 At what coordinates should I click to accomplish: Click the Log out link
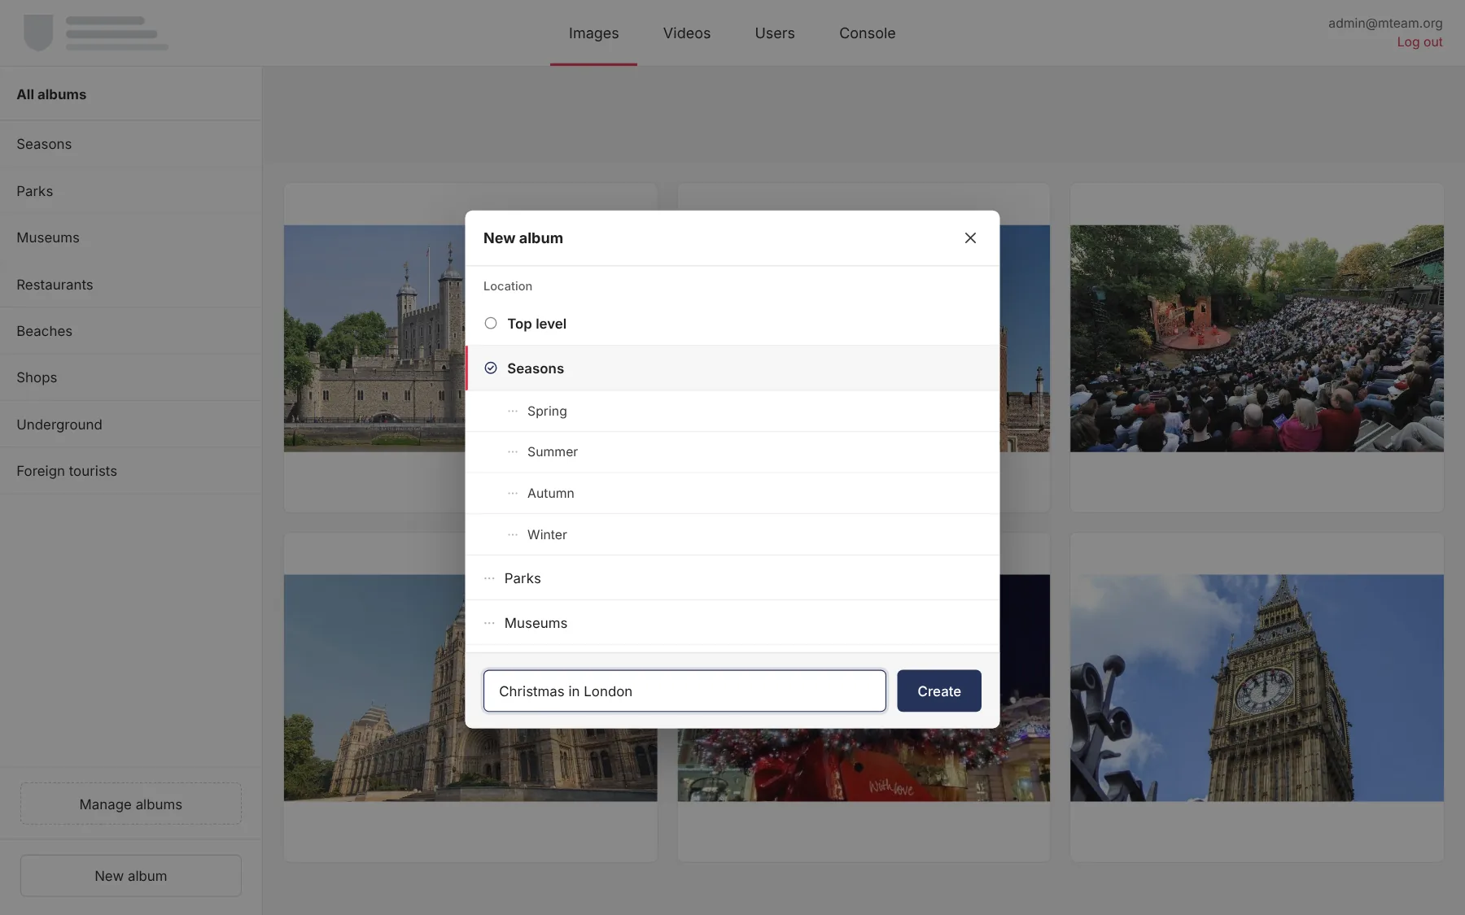(1419, 42)
